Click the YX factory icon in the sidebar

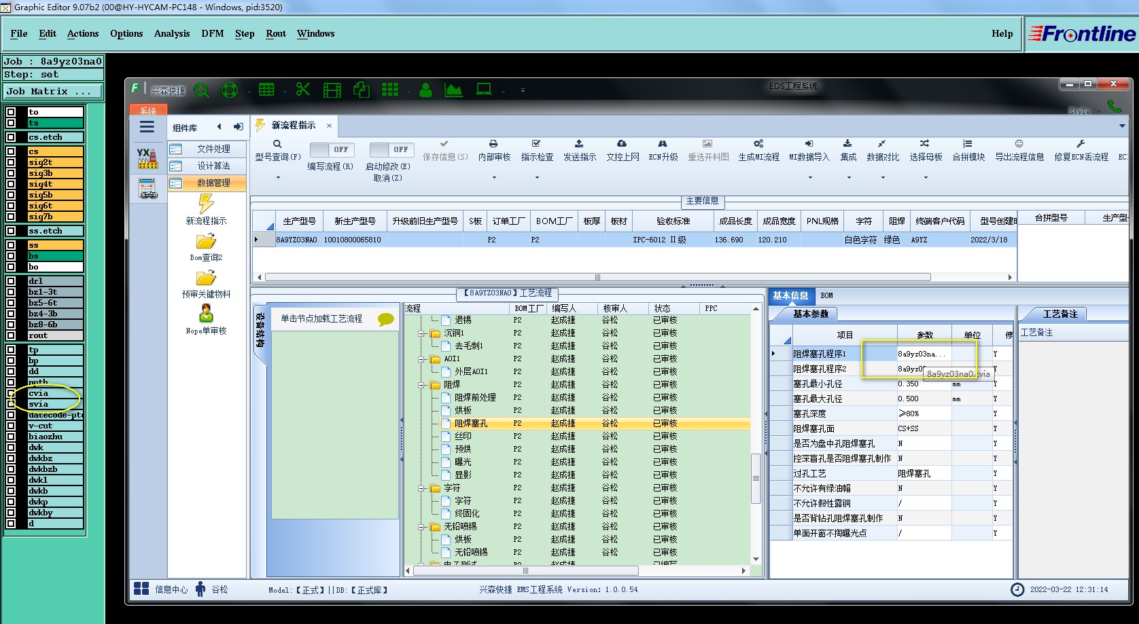147,158
